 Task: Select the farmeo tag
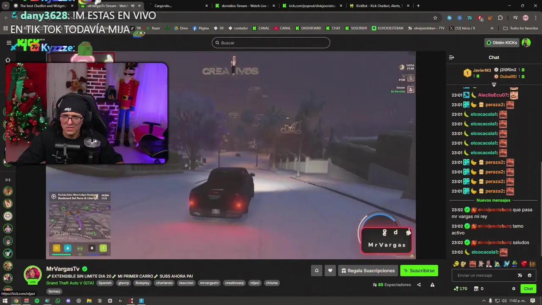click(54, 291)
